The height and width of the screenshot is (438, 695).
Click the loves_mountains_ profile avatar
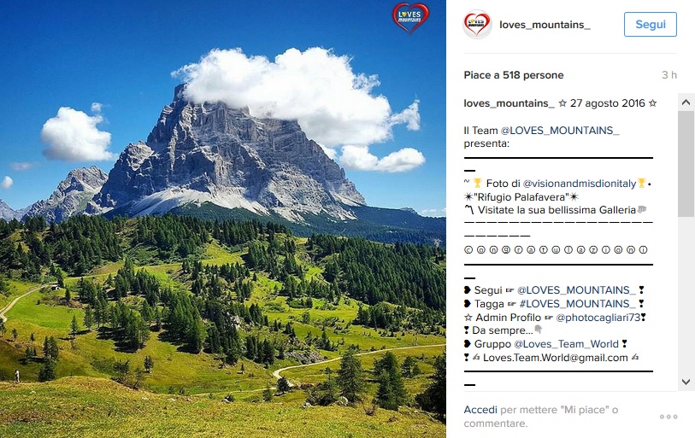click(477, 25)
